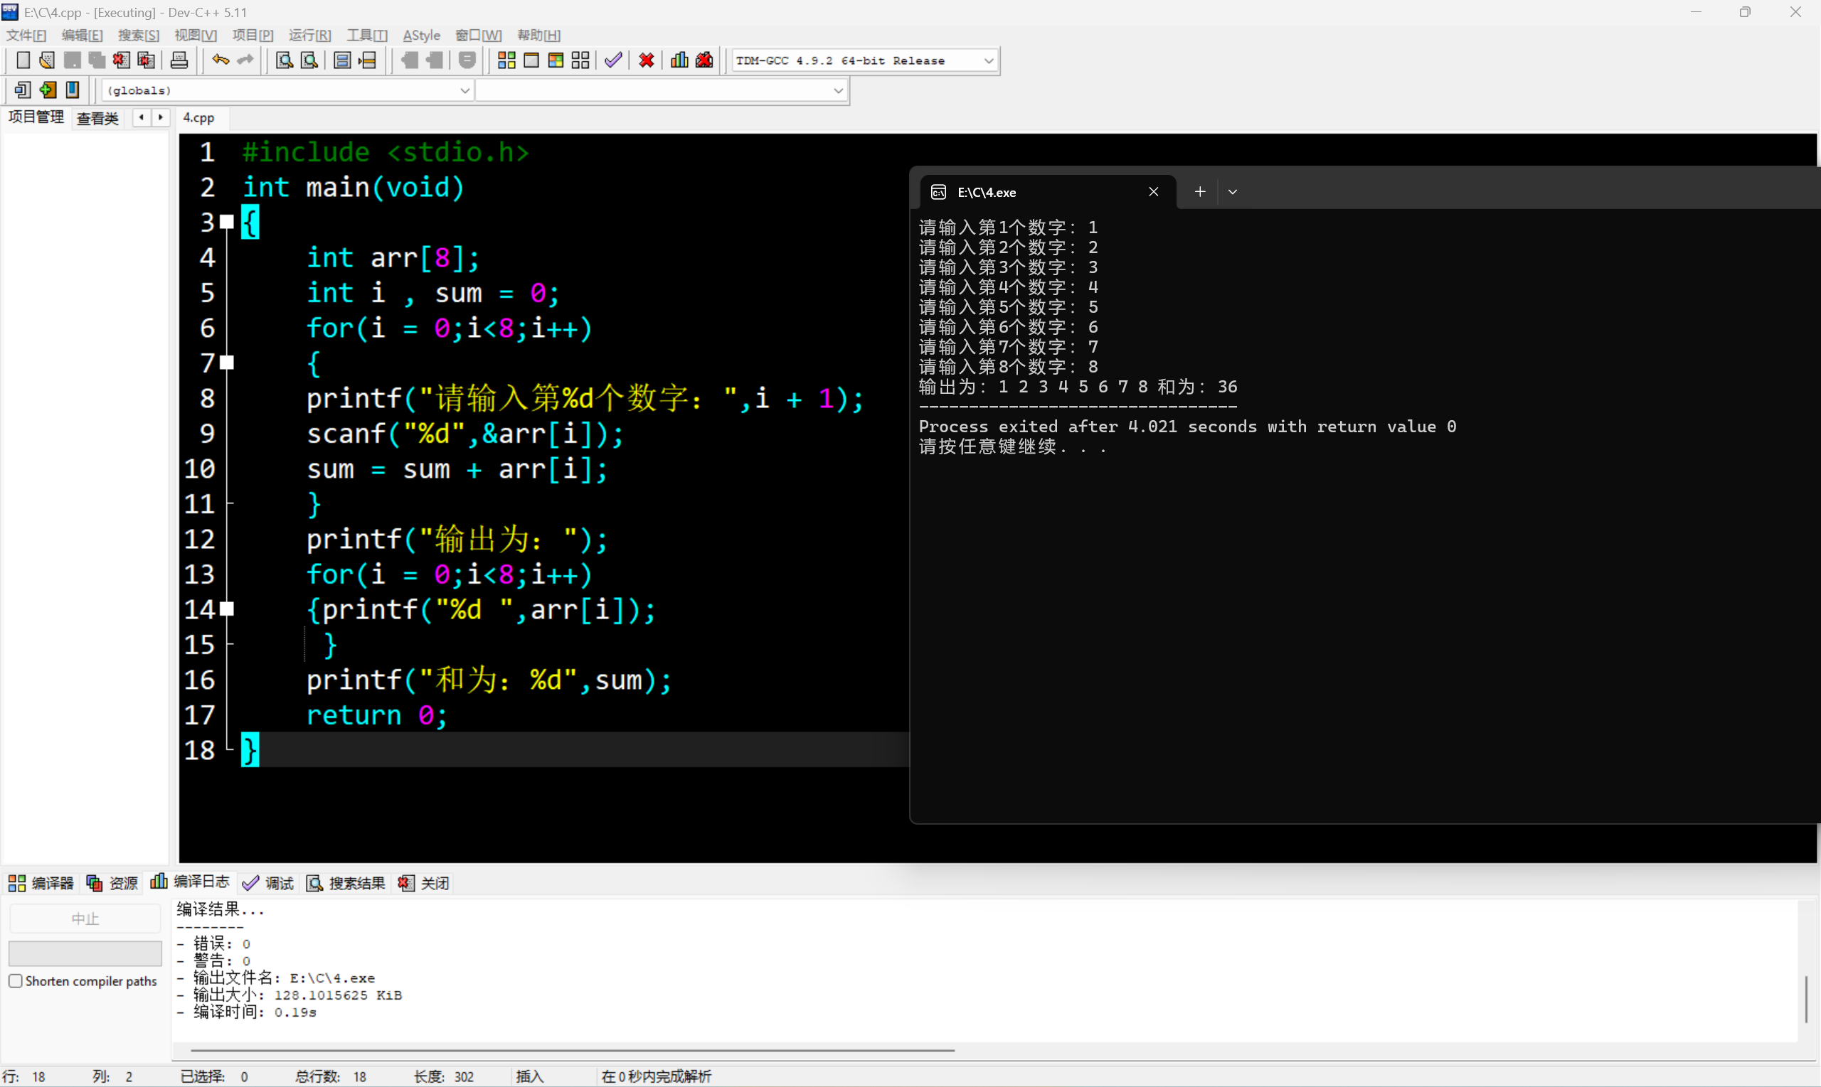Click the Profile Analysis bar chart icon
Viewport: 1821px width, 1087px height.
coord(679,60)
